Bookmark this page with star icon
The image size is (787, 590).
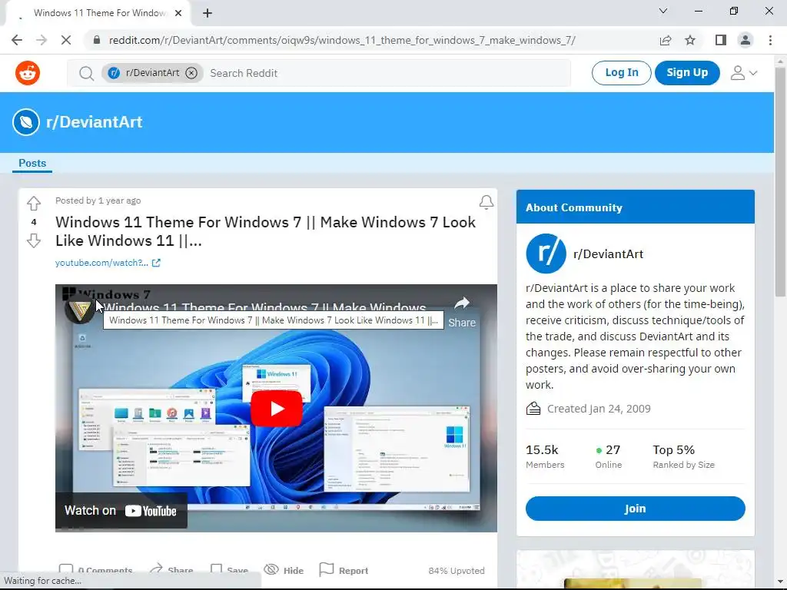click(690, 40)
